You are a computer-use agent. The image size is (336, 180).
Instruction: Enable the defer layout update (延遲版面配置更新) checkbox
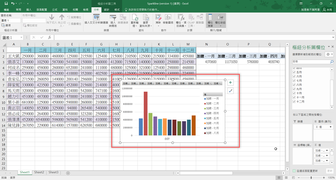coord(294,171)
